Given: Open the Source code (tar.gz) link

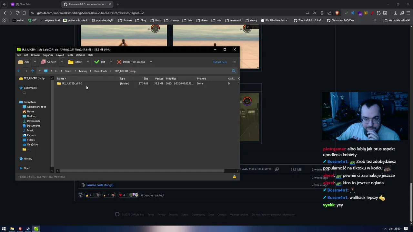Looking at the screenshot, I should (100, 185).
